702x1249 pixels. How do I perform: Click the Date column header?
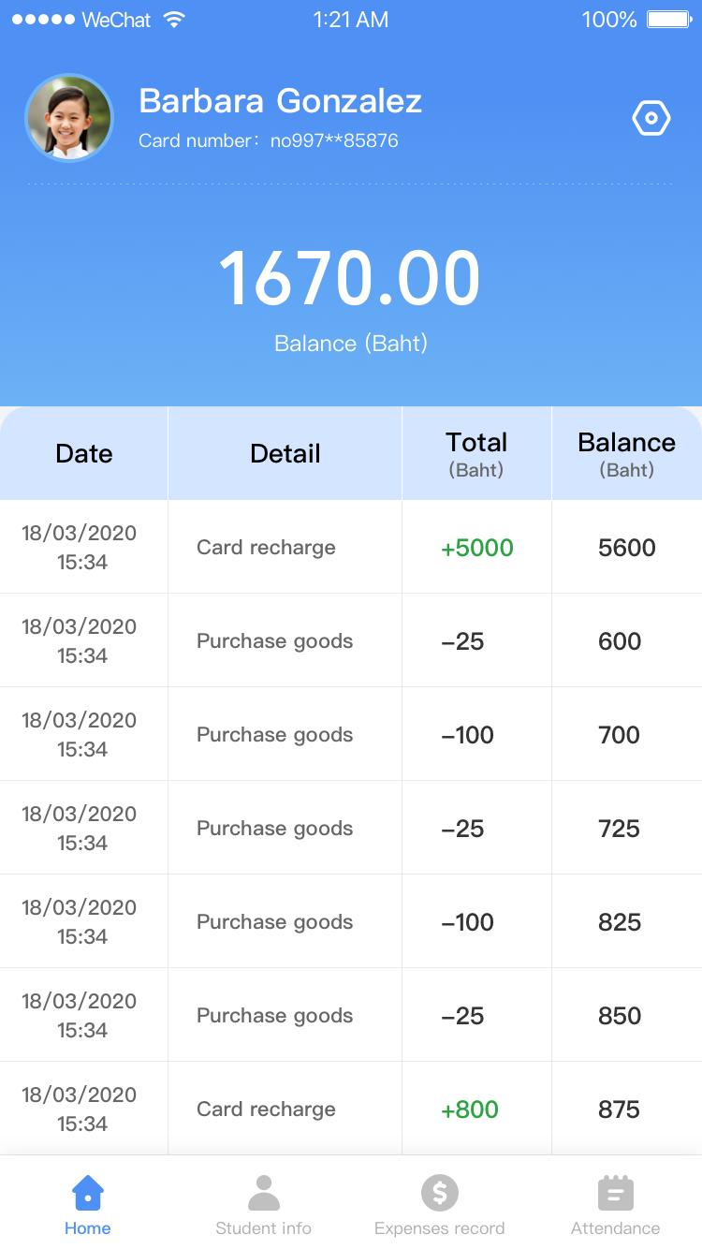click(x=84, y=453)
